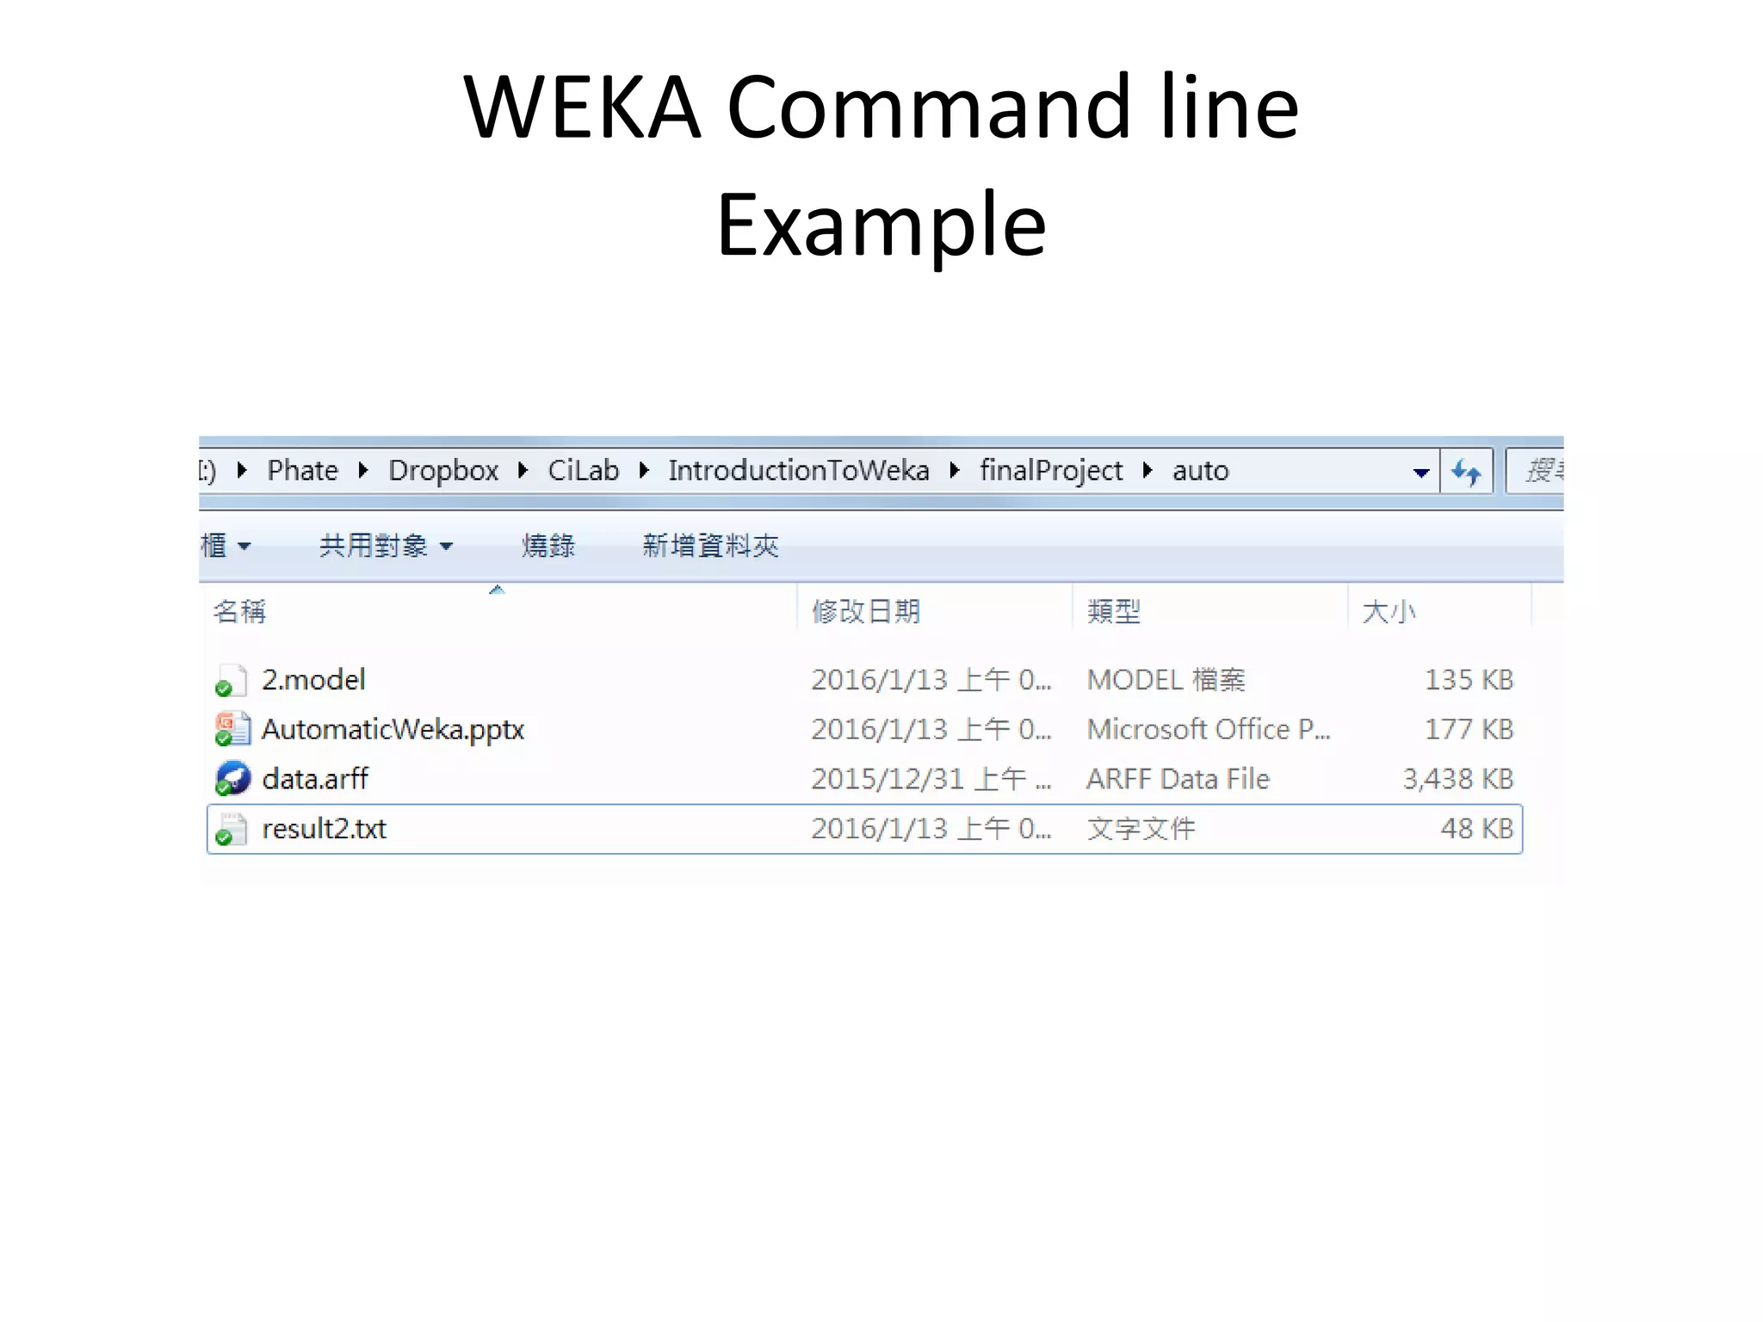The image size is (1763, 1322).
Task: Expand the arrow after IntroductionToWeka in path
Action: pos(954,470)
